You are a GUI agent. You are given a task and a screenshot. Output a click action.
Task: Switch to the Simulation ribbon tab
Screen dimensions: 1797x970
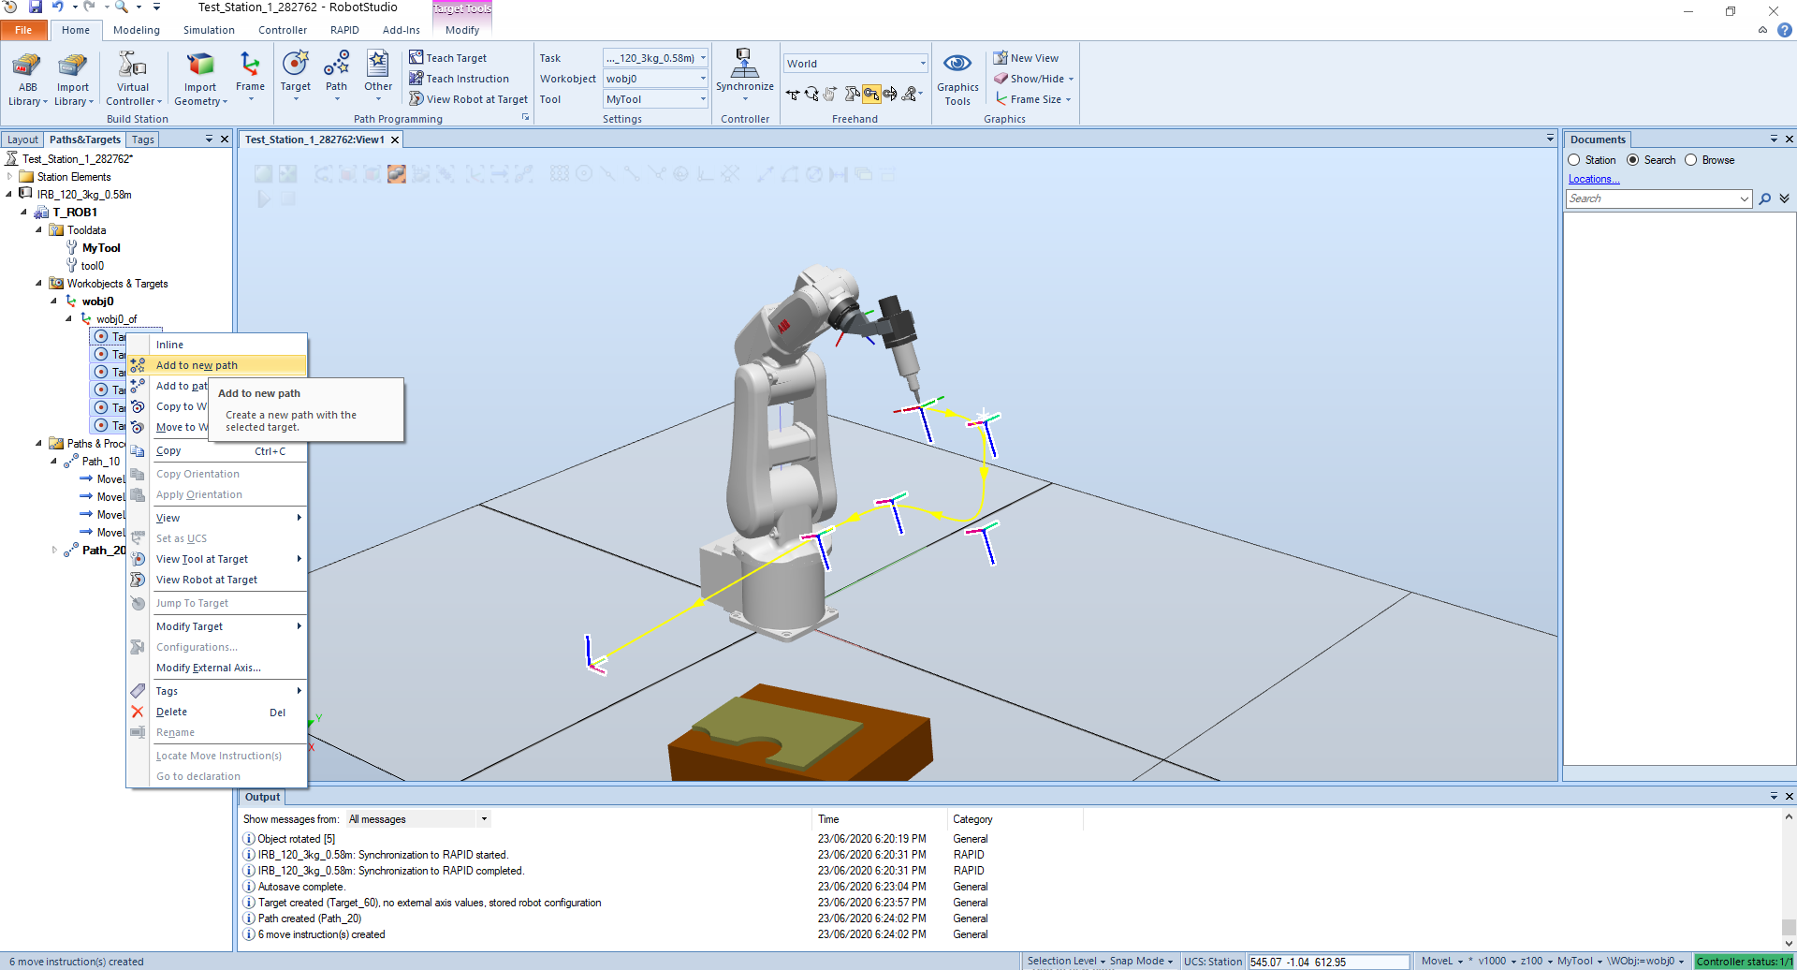pyautogui.click(x=209, y=30)
